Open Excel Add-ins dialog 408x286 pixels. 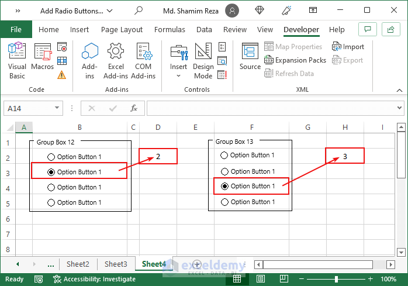(116, 60)
